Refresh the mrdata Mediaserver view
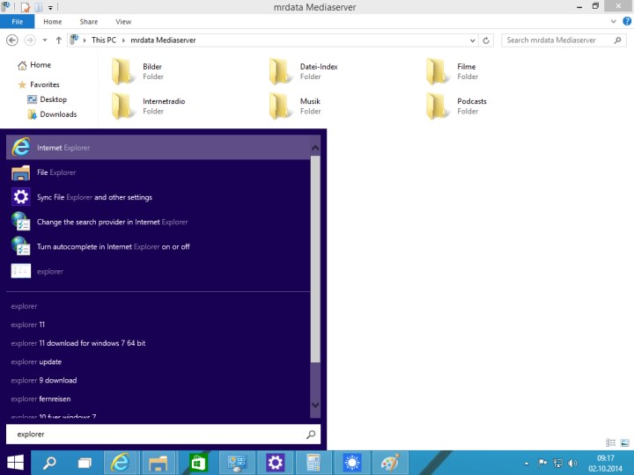The height and width of the screenshot is (475, 634). pyautogui.click(x=486, y=40)
